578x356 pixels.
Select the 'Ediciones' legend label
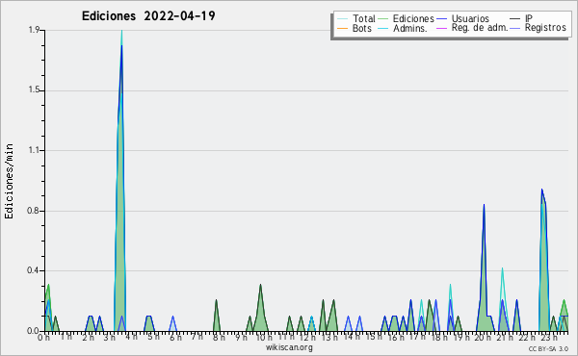click(x=413, y=18)
